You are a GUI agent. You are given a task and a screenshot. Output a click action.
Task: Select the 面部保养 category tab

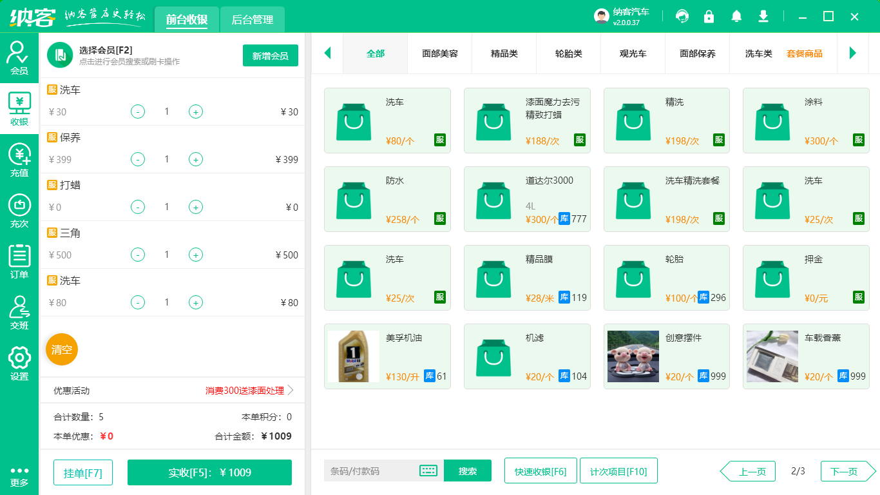(x=698, y=53)
